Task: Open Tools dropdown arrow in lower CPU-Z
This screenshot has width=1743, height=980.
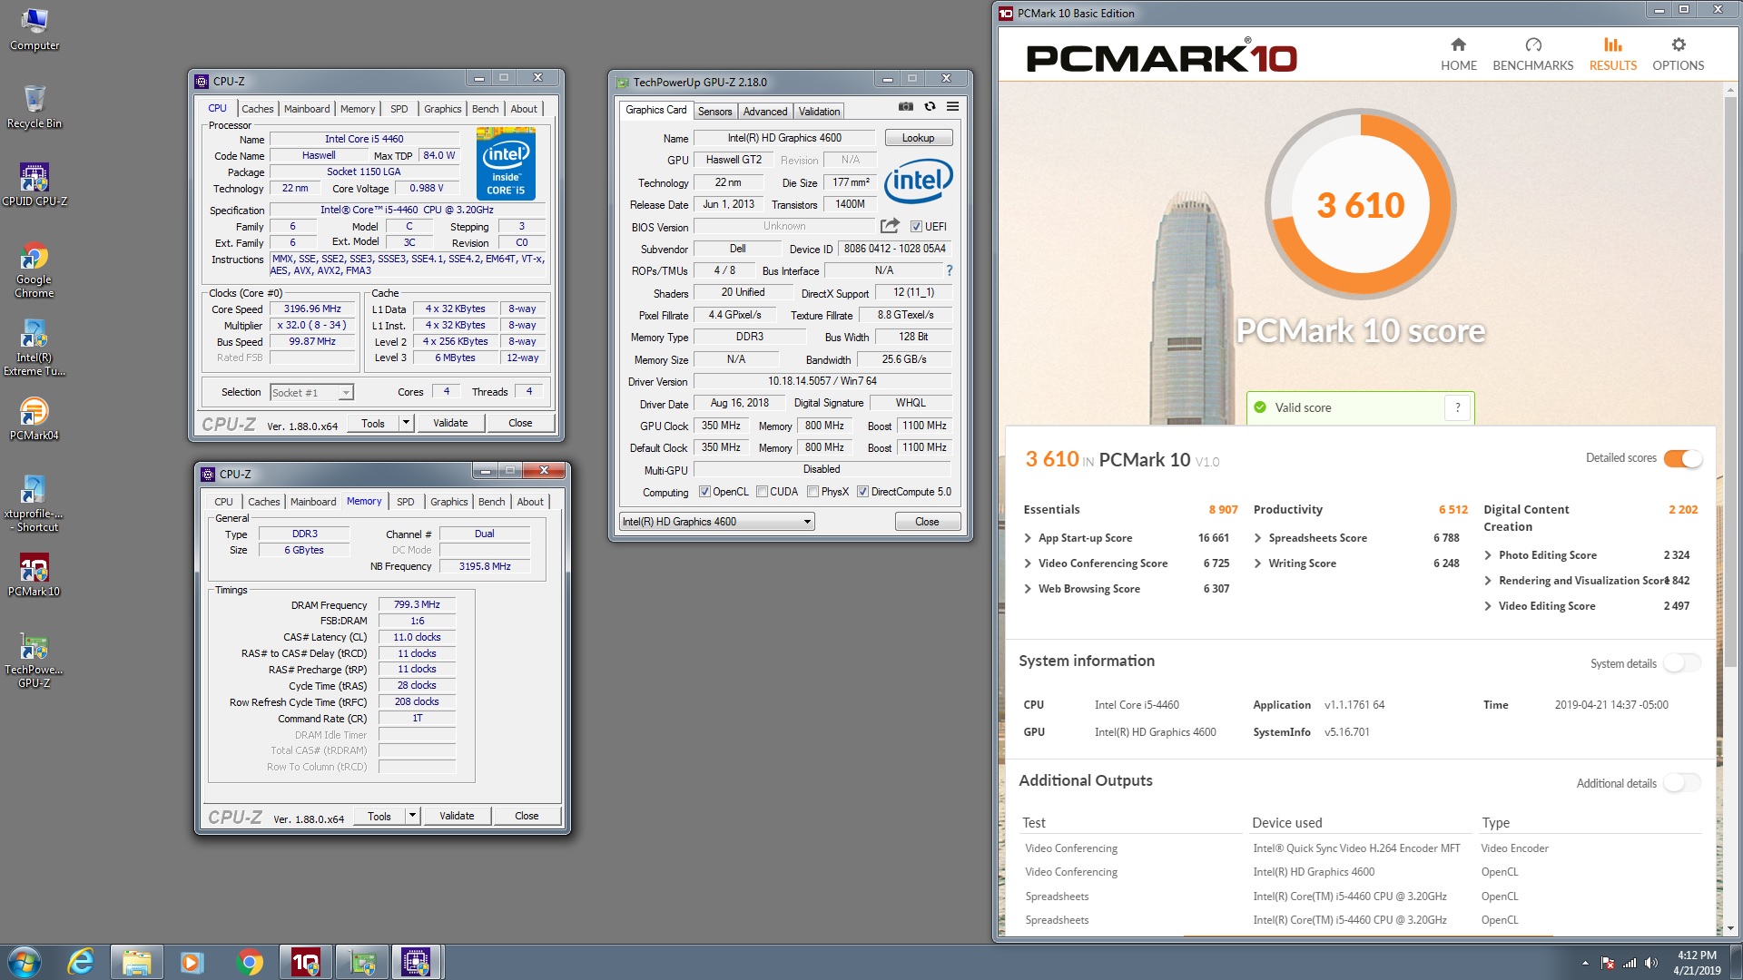Action: pyautogui.click(x=412, y=816)
